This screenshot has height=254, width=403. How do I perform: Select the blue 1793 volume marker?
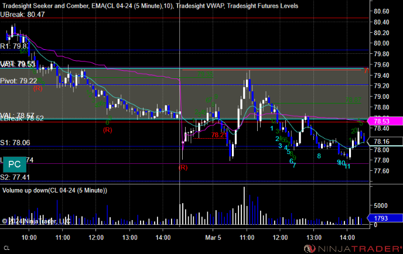pos(384,218)
